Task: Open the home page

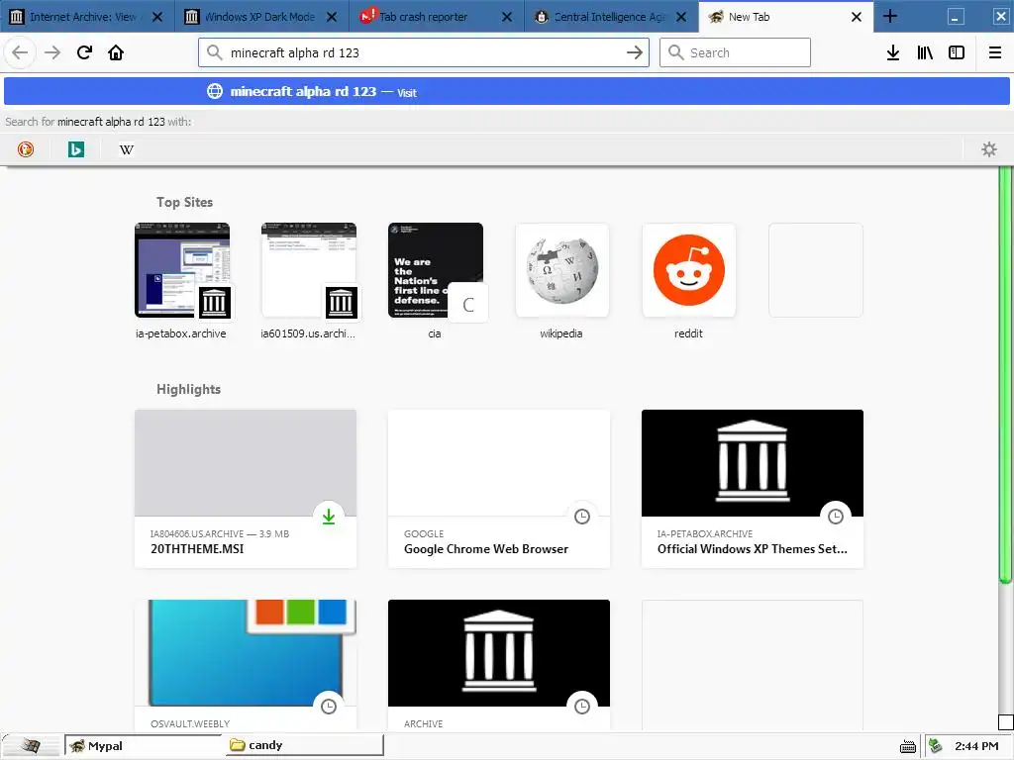Action: tap(116, 52)
